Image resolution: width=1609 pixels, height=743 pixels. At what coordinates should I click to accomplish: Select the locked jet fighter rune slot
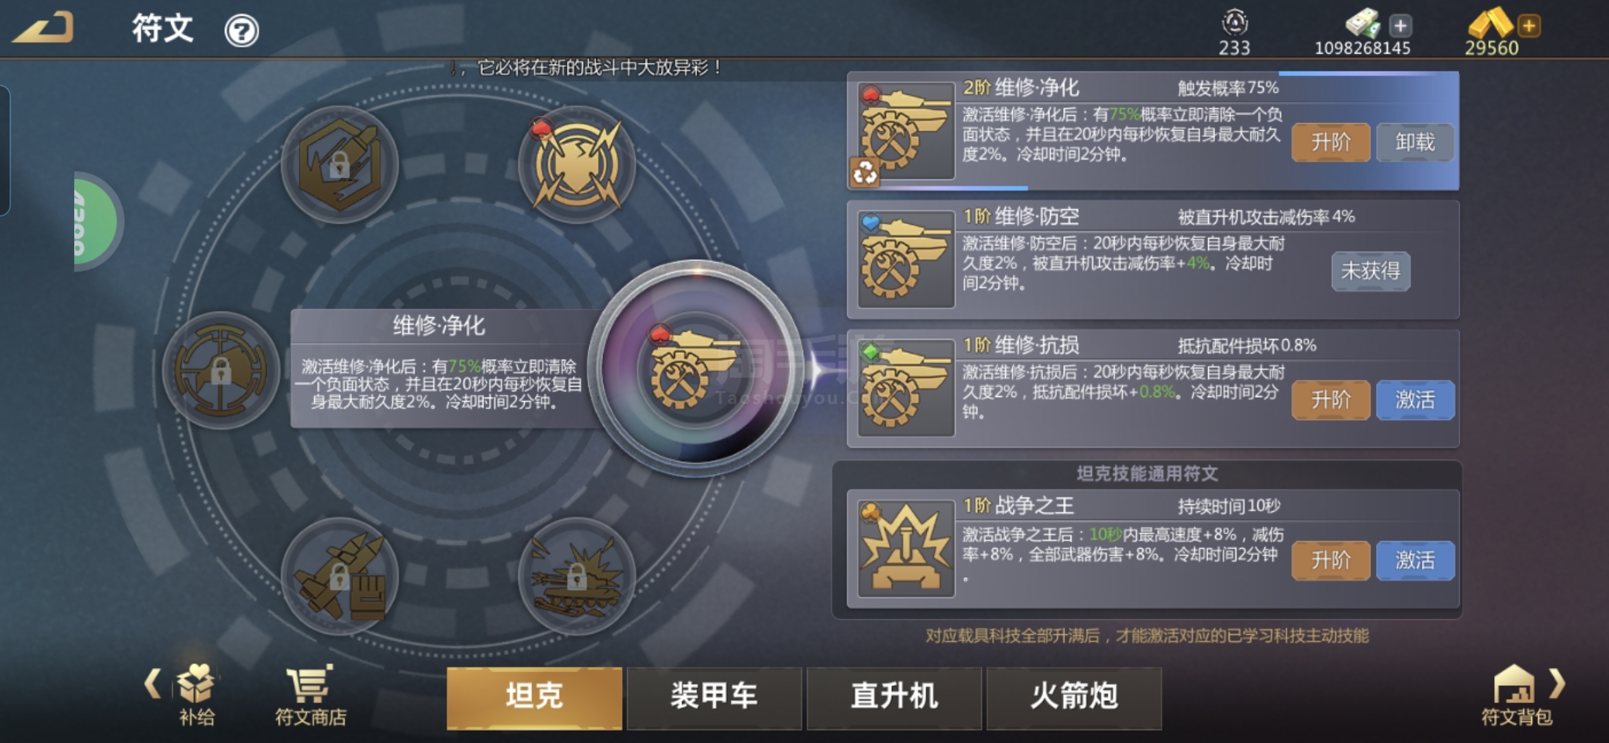340,575
